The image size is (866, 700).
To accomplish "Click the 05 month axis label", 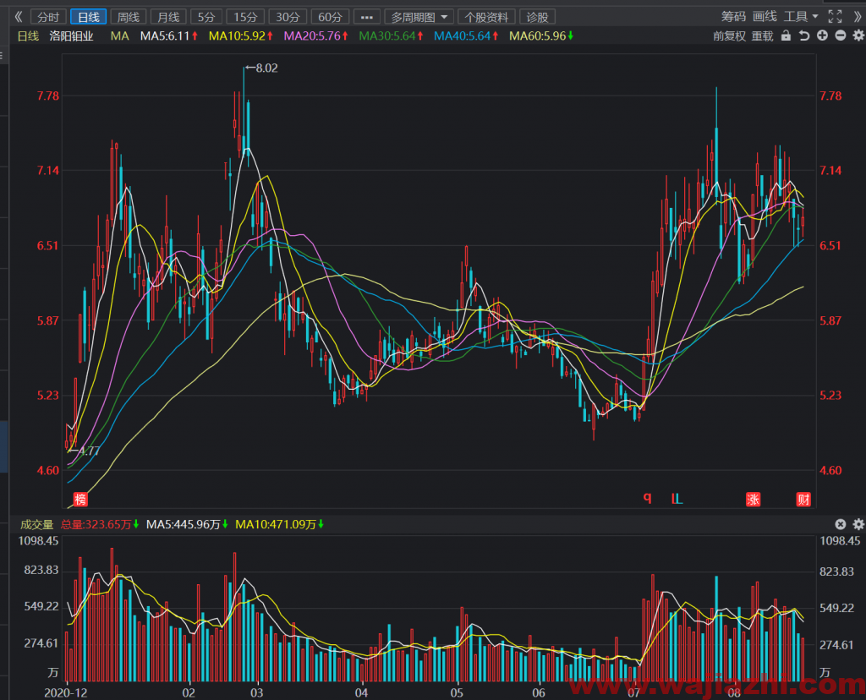I will (456, 692).
